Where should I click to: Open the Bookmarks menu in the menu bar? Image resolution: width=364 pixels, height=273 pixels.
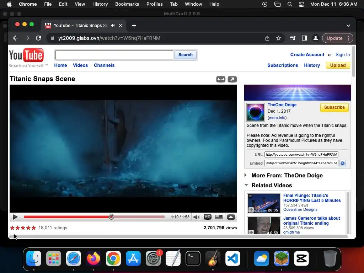point(127,4)
